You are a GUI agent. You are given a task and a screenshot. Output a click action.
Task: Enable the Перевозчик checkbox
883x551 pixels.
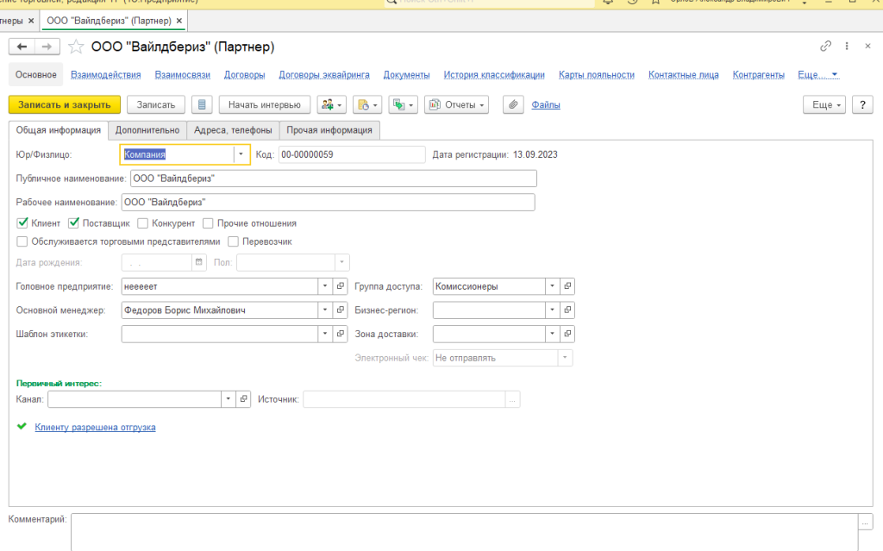(x=233, y=241)
